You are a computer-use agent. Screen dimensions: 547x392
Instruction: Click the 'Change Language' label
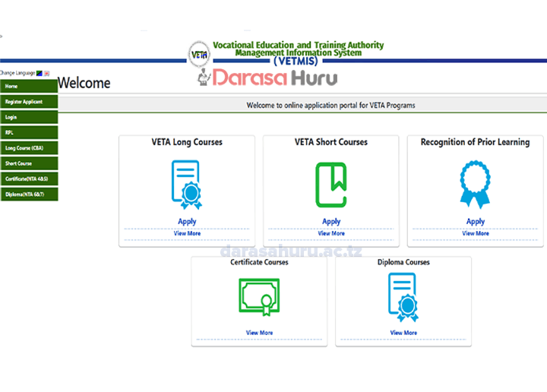(x=17, y=73)
